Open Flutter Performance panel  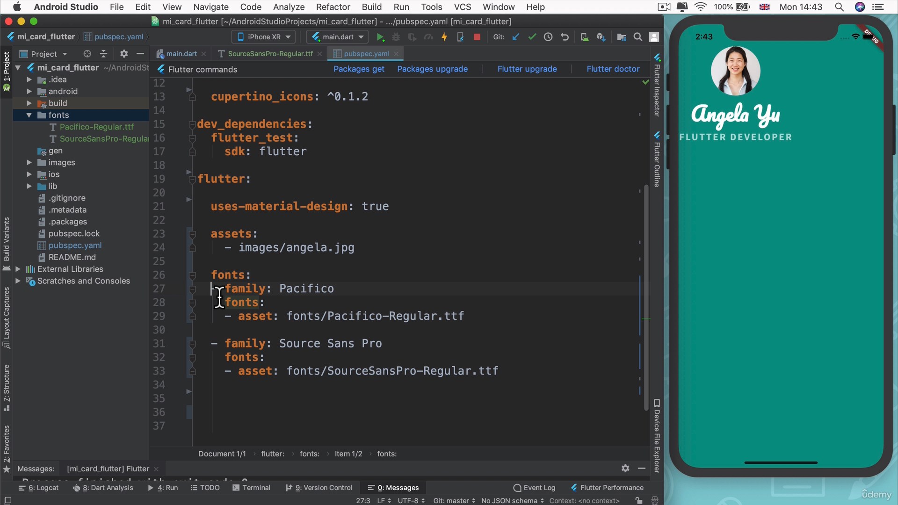click(x=607, y=488)
